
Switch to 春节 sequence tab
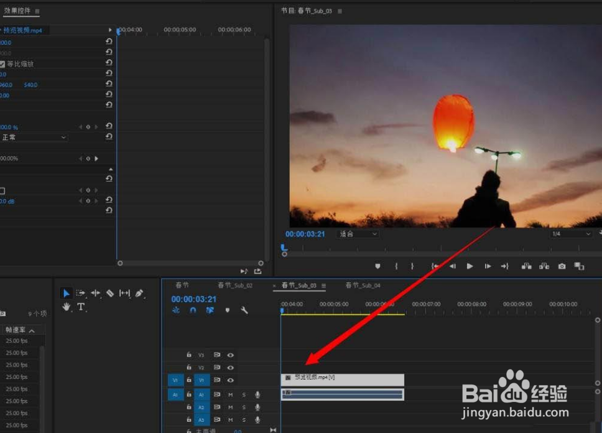coord(182,285)
